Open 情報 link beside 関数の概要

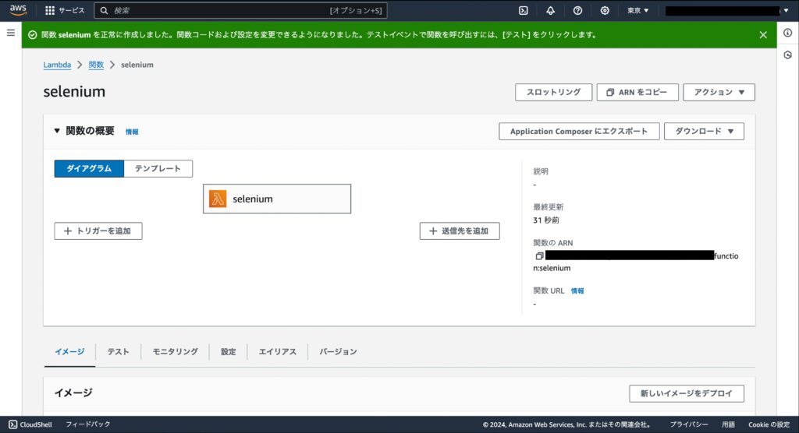[x=132, y=132]
